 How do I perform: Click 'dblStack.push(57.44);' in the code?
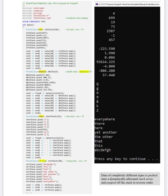click(38, 75)
